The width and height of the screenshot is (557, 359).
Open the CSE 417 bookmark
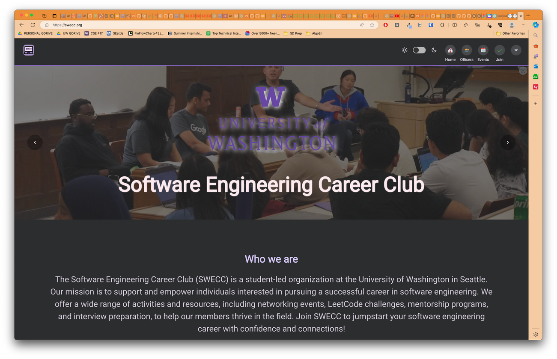point(94,33)
